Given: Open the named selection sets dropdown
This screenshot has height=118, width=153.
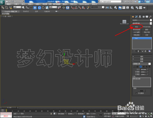Looking at the screenshot, I should tap(97, 7).
